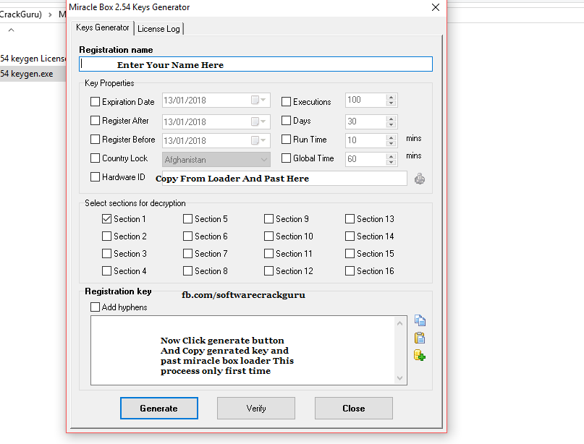
Task: Check Section 6 checkbox
Action: 187,236
